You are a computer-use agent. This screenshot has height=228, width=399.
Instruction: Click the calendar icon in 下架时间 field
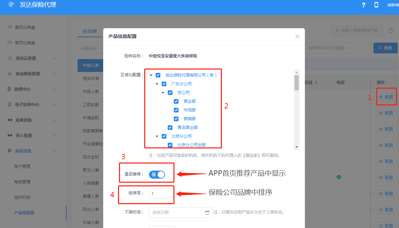(207, 213)
